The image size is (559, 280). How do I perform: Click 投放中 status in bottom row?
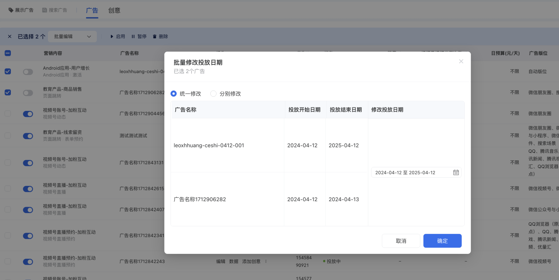pyautogui.click(x=332, y=262)
